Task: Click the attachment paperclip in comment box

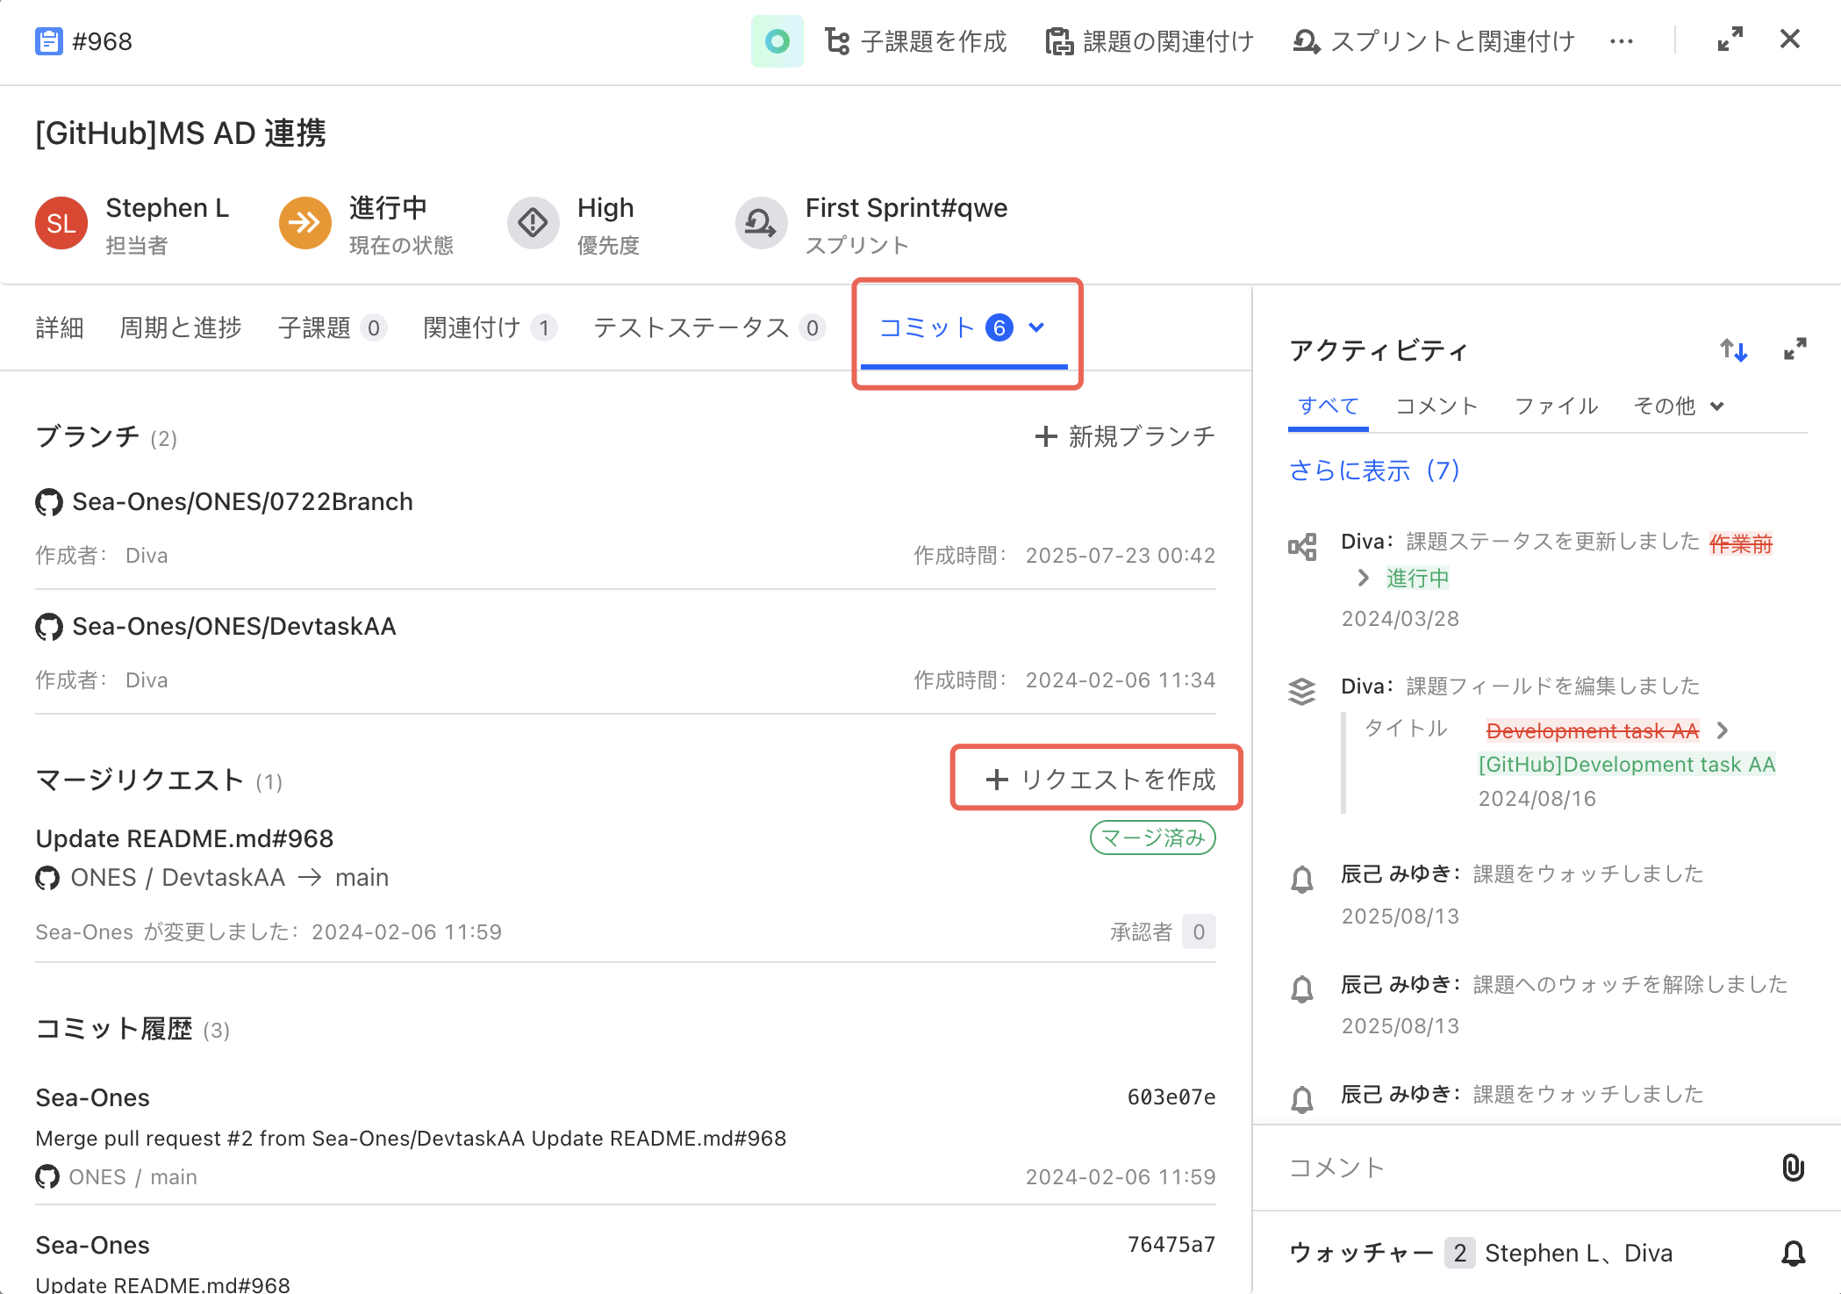Action: (x=1793, y=1168)
